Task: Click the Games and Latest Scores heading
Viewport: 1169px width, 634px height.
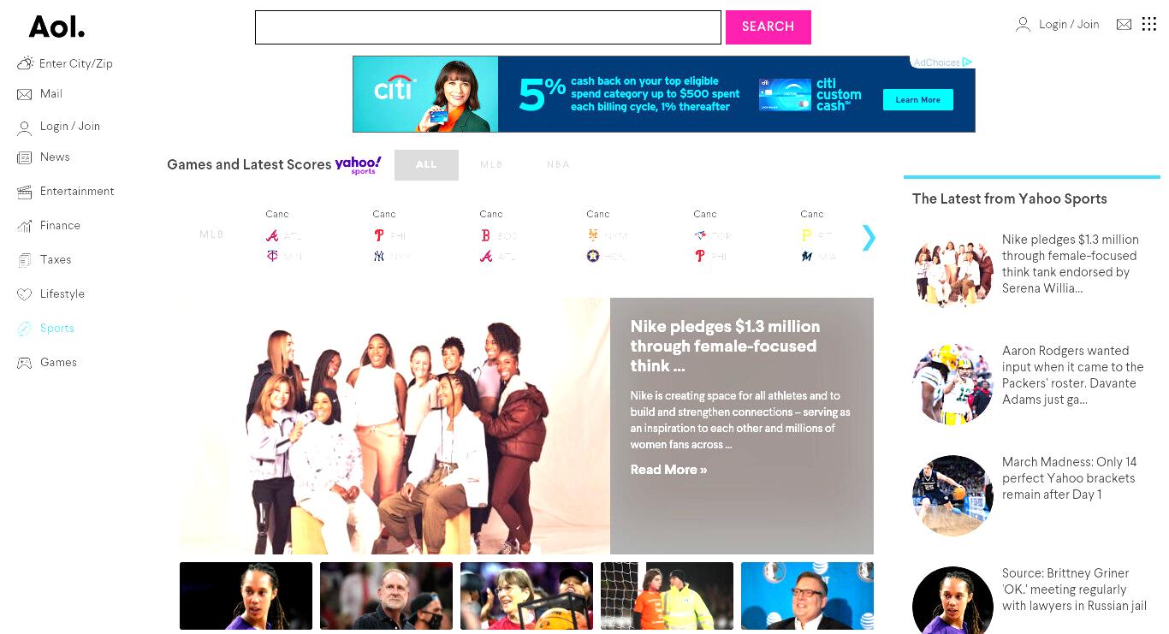Action: point(249,165)
